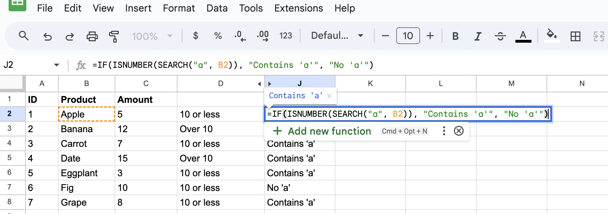The width and height of the screenshot is (608, 214).
Task: Click the font size field showing 10
Action: [408, 36]
